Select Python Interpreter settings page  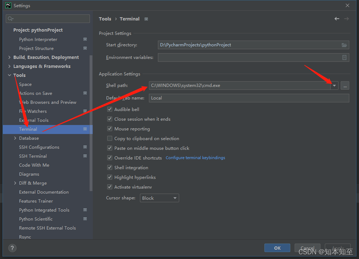(38, 39)
